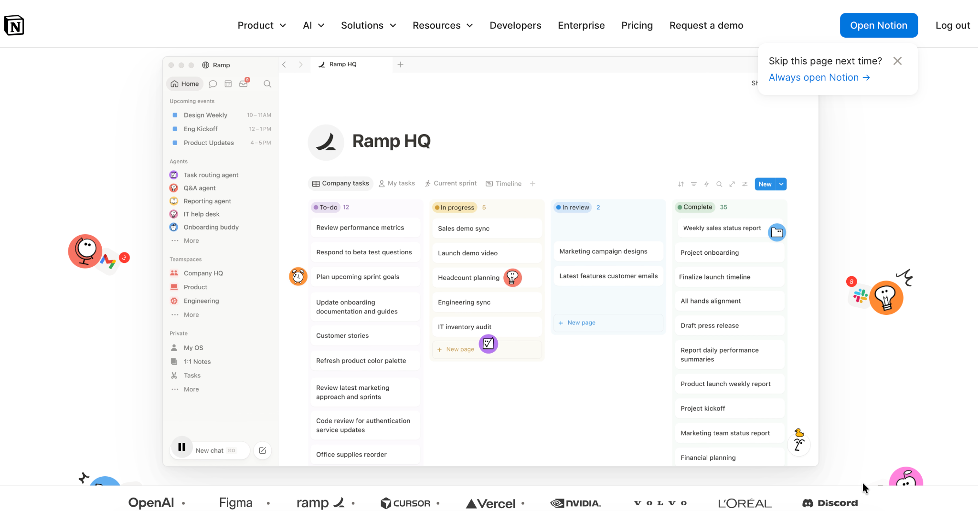The height and width of the screenshot is (511, 978).
Task: Click the To-do status label
Action: tap(326, 207)
